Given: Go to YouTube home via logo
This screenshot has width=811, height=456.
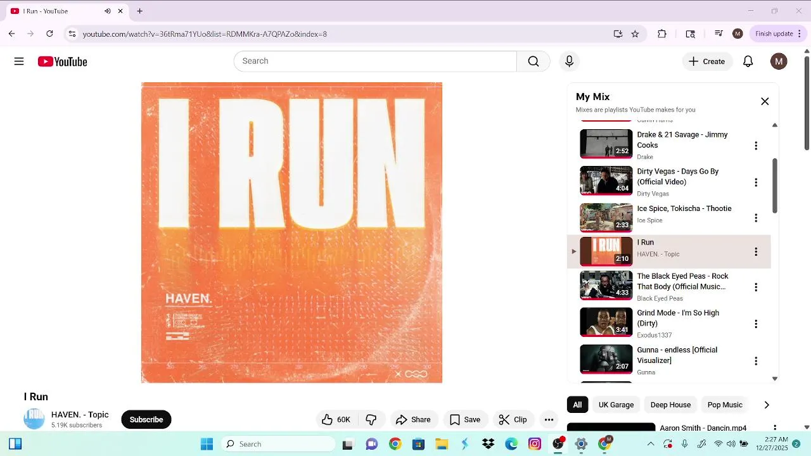Looking at the screenshot, I should [62, 61].
